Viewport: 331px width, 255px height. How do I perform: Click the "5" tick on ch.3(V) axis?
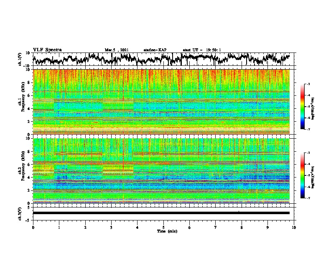[x=28, y=207]
